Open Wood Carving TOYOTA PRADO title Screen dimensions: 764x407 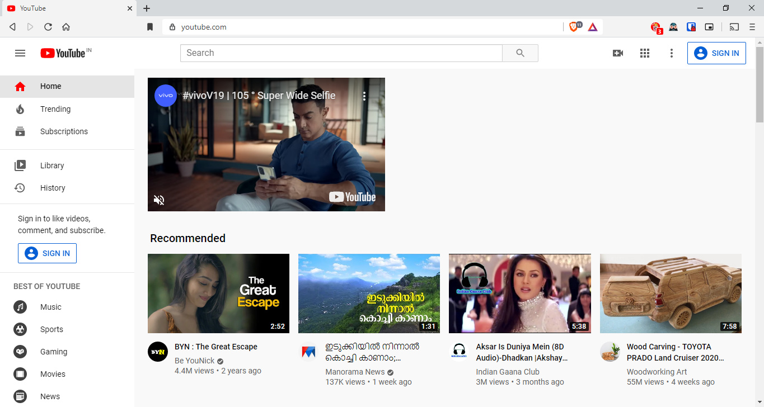(676, 352)
